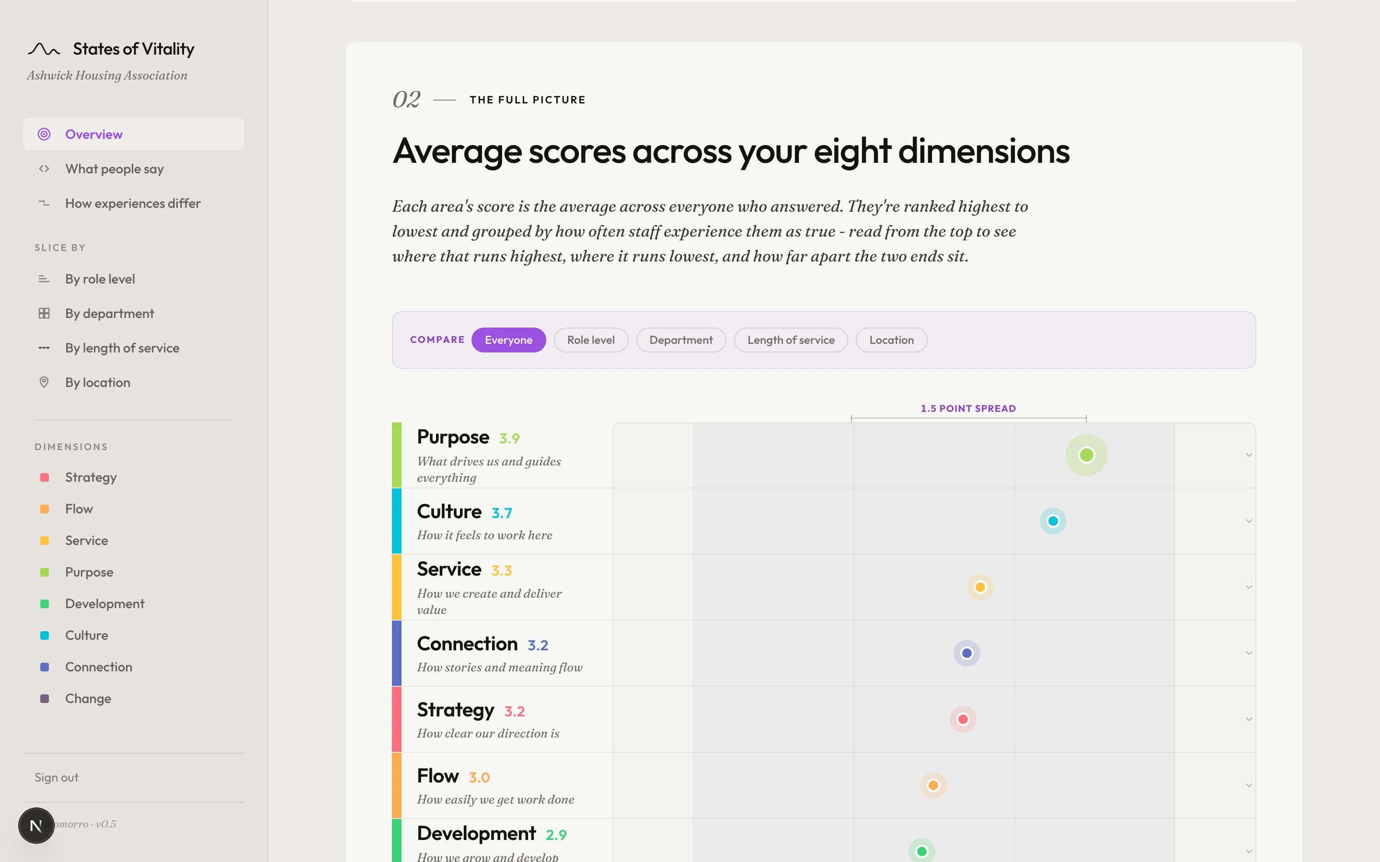
Task: Click the 1.5 POINT SPREAD label
Action: pos(968,408)
